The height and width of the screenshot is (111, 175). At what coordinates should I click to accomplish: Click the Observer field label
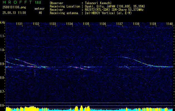pos(56,3)
